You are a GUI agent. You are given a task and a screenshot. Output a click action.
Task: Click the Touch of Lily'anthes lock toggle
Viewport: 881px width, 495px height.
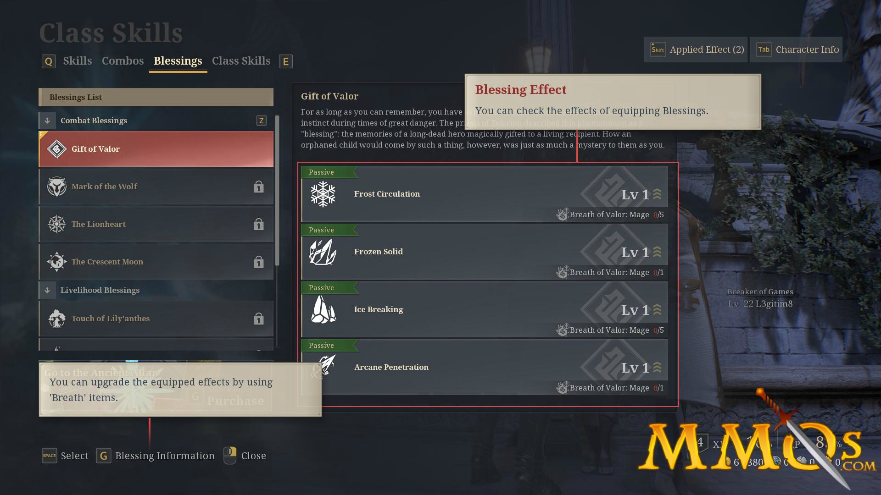(258, 319)
